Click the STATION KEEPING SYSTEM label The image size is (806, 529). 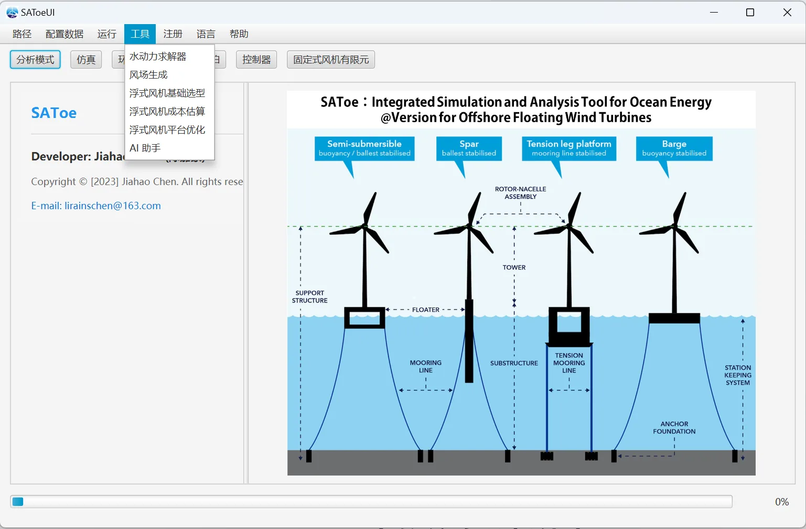(x=738, y=375)
